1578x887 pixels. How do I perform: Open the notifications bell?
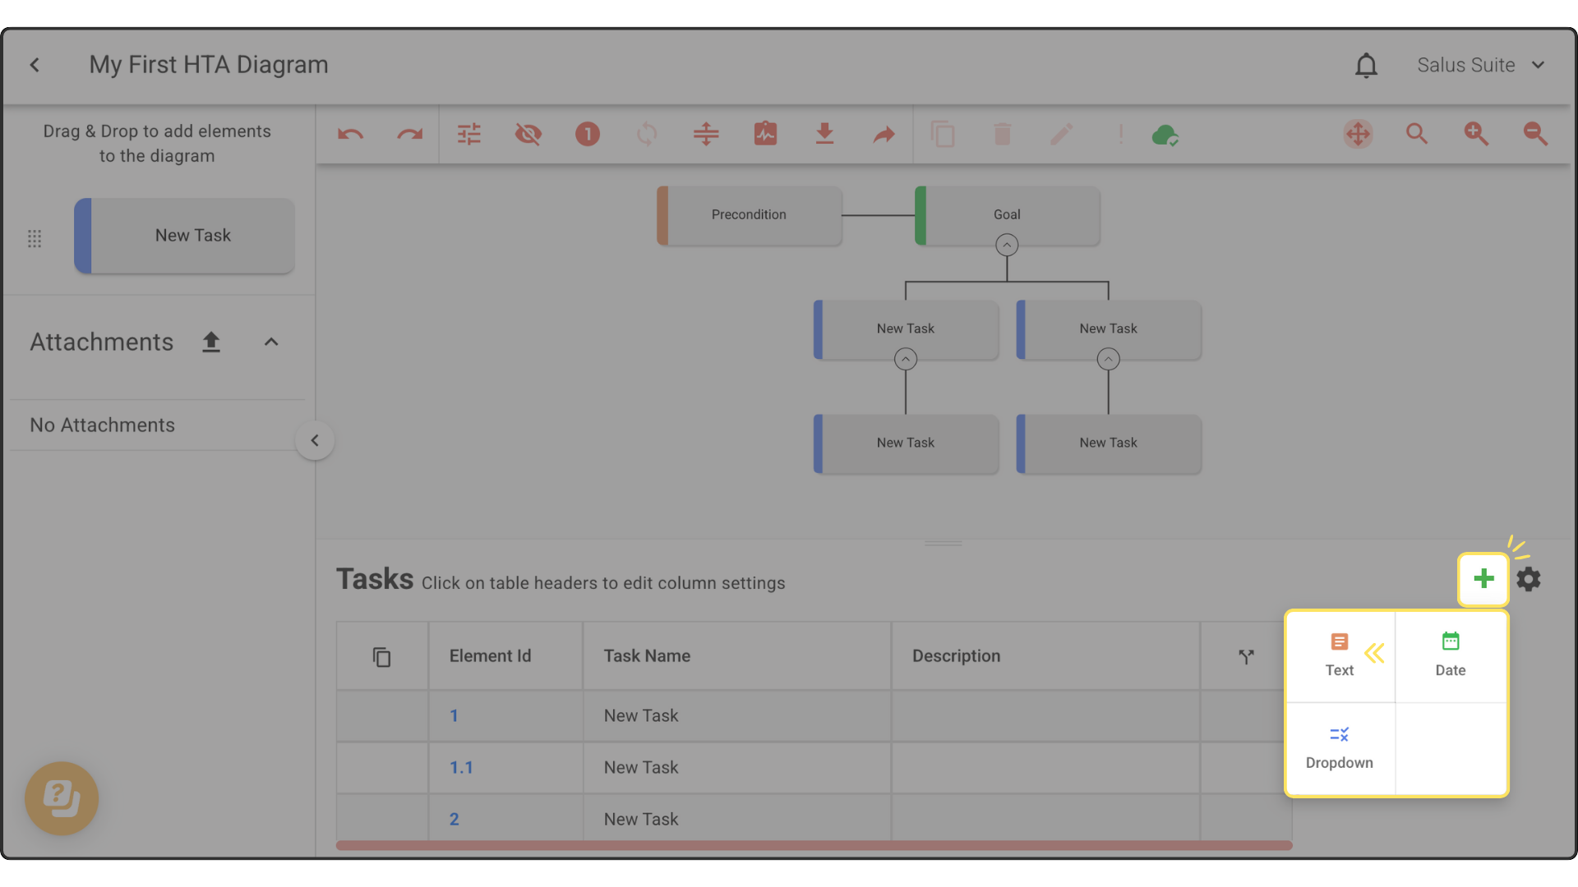[1366, 65]
